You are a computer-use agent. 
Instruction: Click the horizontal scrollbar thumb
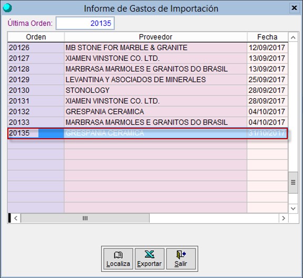pos(85,218)
